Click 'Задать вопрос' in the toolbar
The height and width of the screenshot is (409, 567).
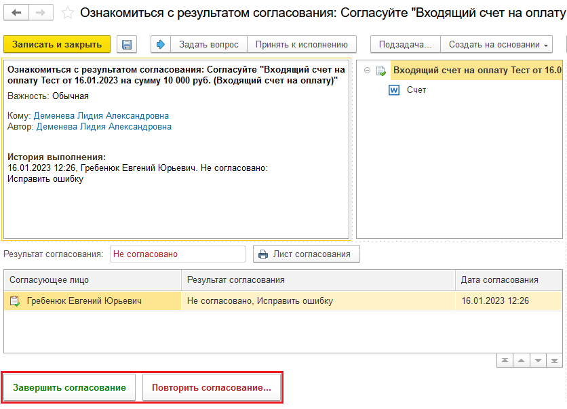pyautogui.click(x=208, y=45)
